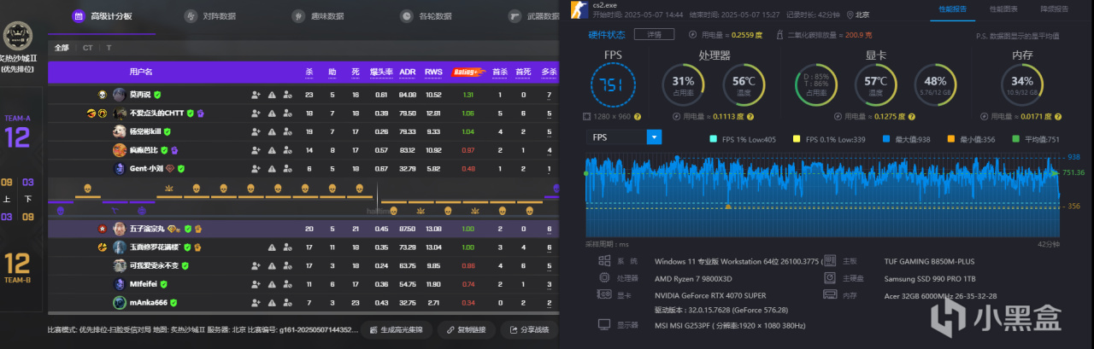The width and height of the screenshot is (1094, 349).
Task: Toggle the FPS 1% Low legend swatch
Action: (x=714, y=138)
